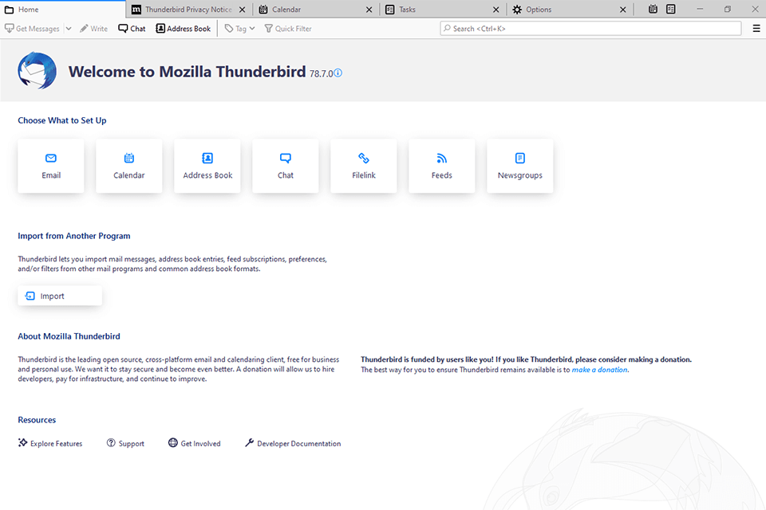Screen dimensions: 766x510
Task: Switch to the Home tab
Action: (63, 10)
